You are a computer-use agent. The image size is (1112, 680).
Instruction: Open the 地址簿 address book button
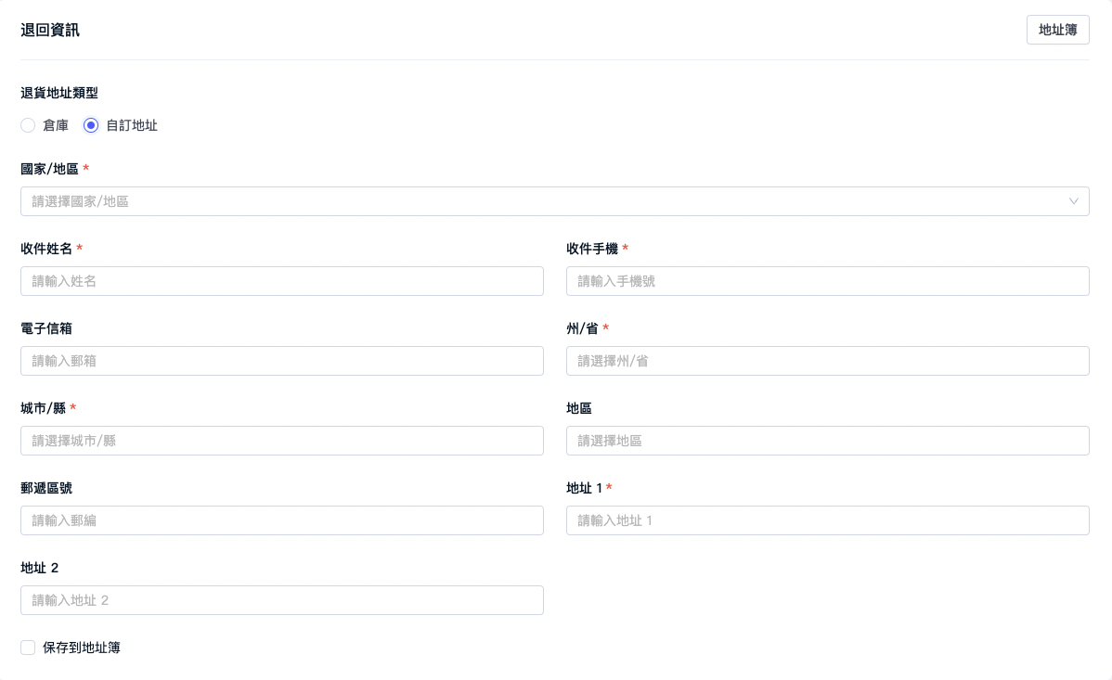[x=1057, y=30]
